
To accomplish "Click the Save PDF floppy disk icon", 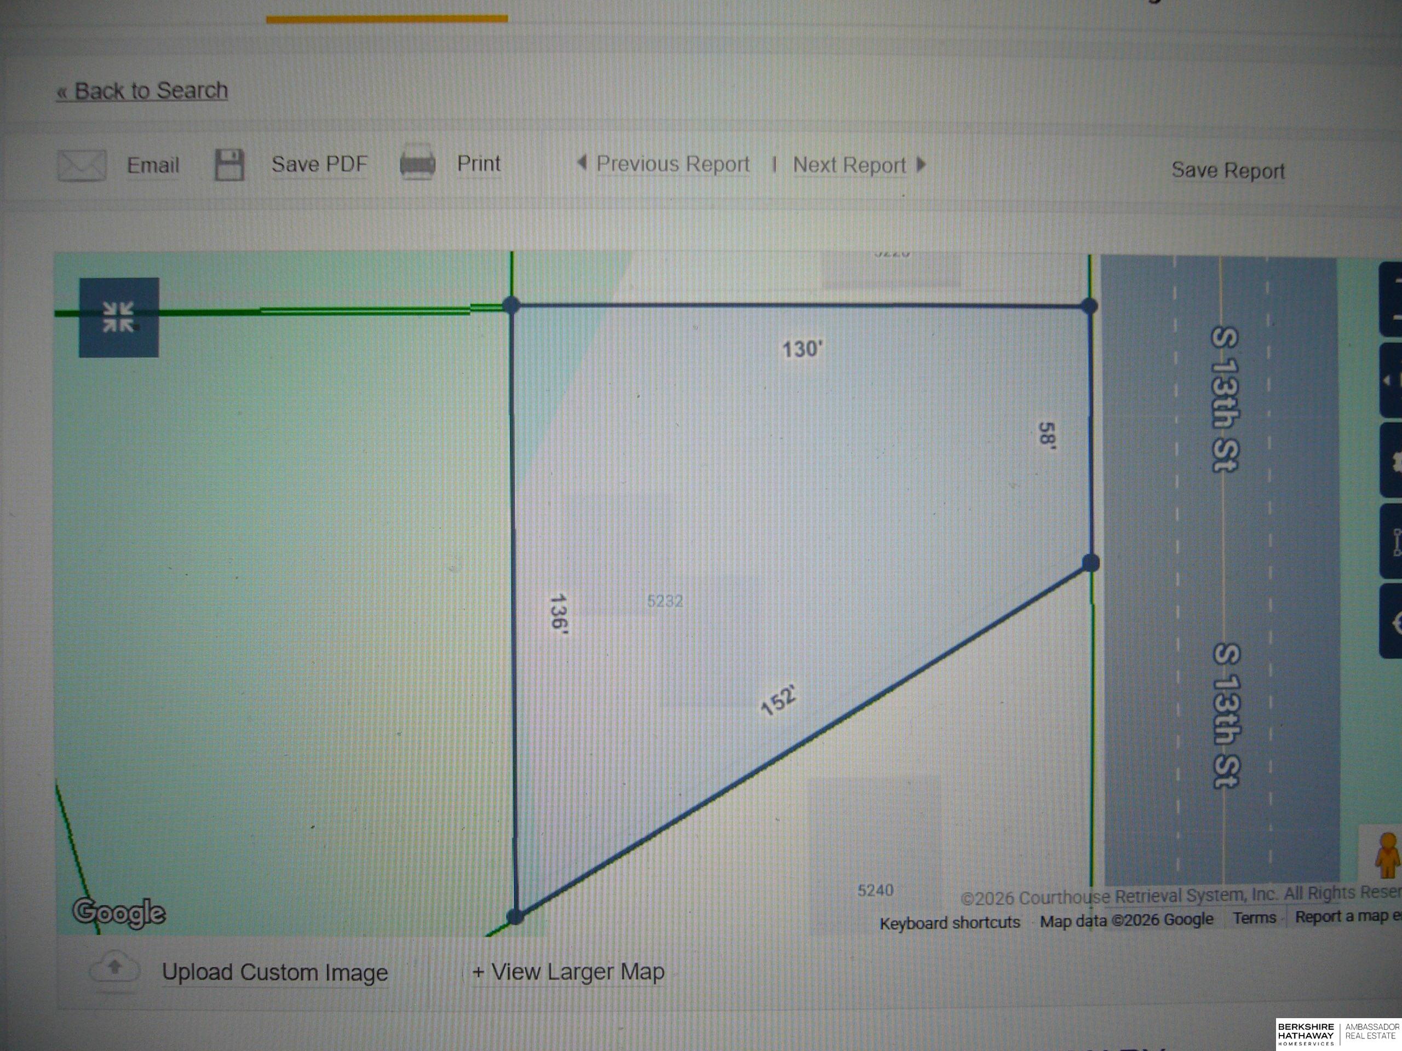I will 229,165.
